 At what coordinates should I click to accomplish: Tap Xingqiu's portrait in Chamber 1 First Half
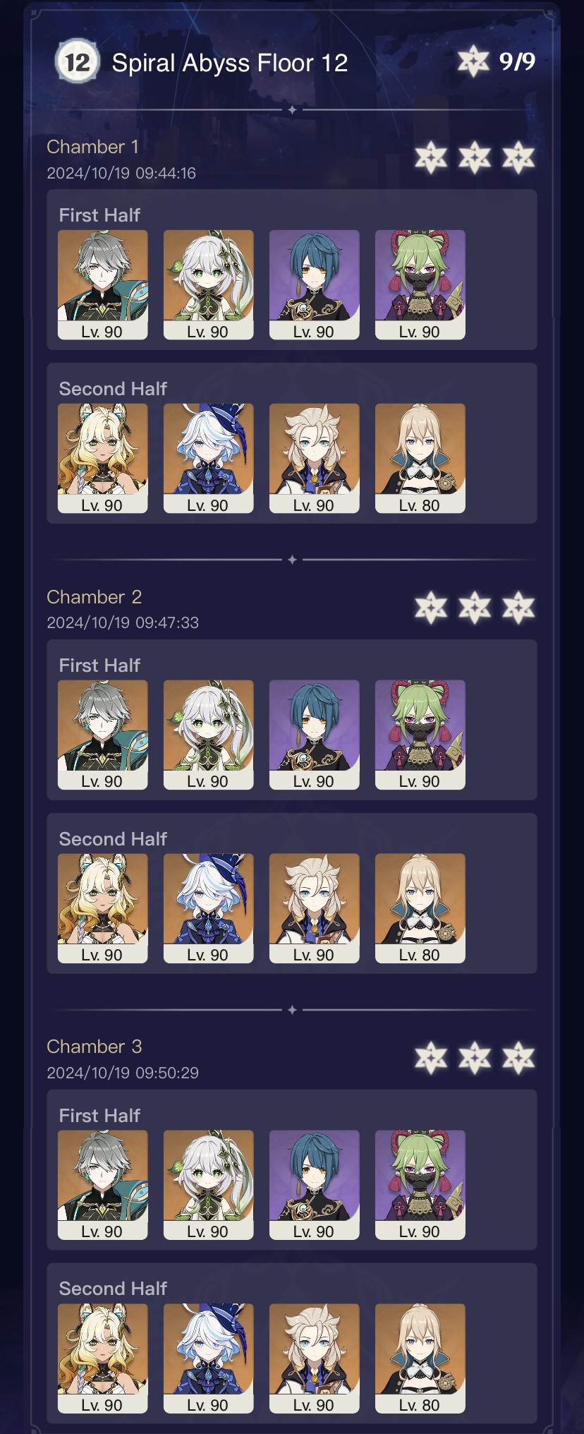(x=315, y=284)
